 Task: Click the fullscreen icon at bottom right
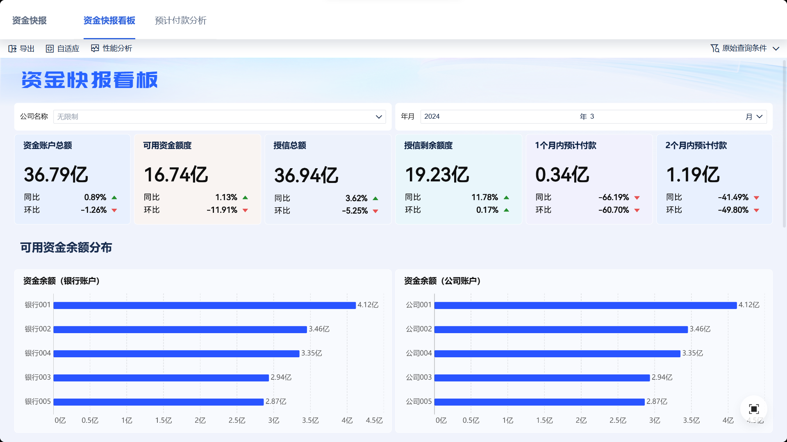[x=753, y=409]
